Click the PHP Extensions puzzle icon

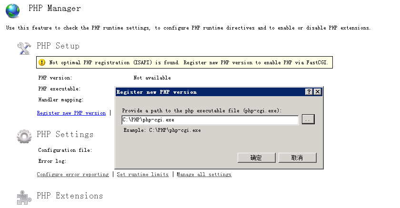[x=24, y=197]
